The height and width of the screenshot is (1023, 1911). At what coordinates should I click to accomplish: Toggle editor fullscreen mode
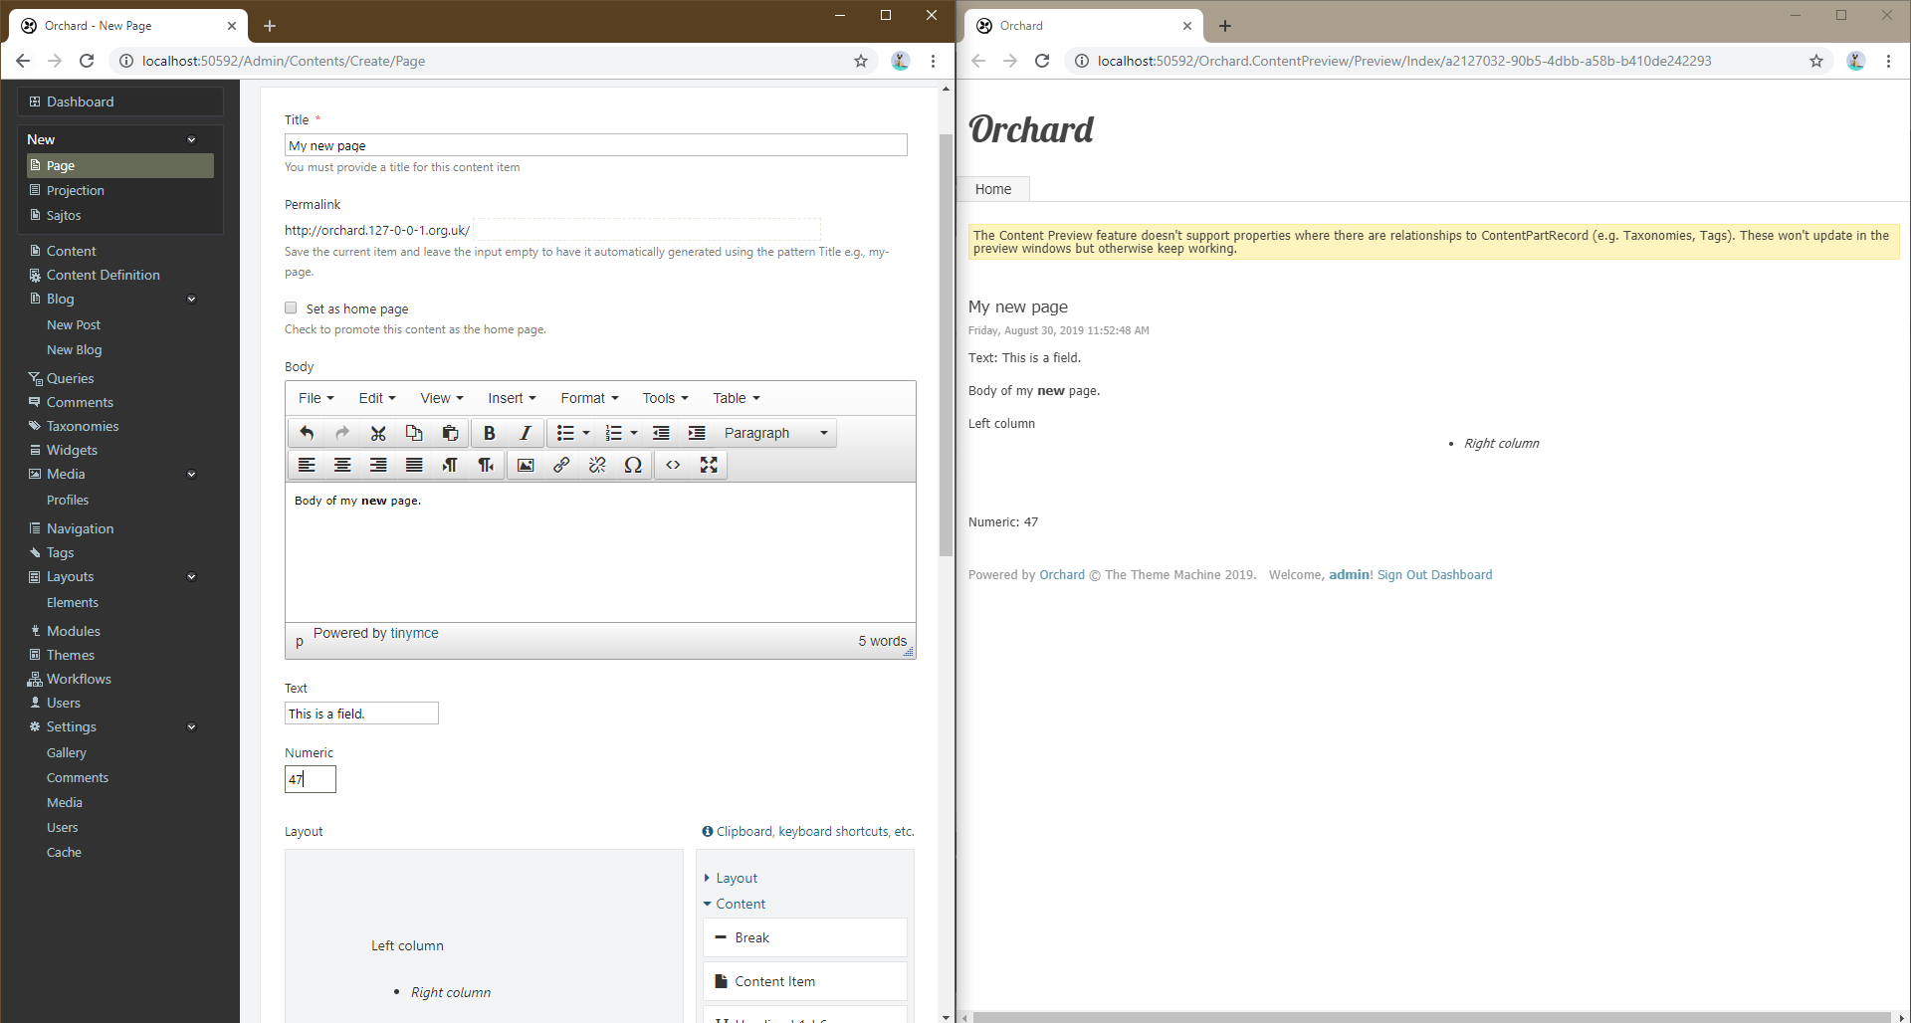point(709,465)
